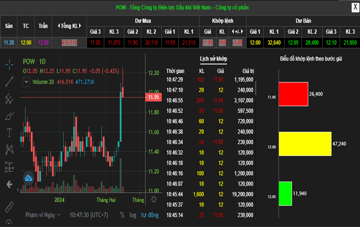
Task: Click the zoom-in icon at the toolbar bottom
Action: (9, 223)
